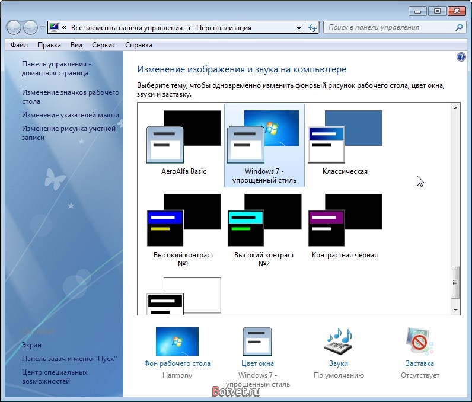
Task: Expand the arrow after Все элементы панели управления
Action: [x=189, y=28]
